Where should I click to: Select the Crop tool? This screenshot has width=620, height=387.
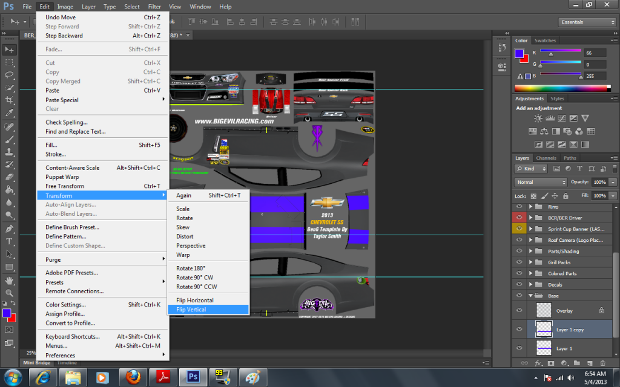point(9,100)
